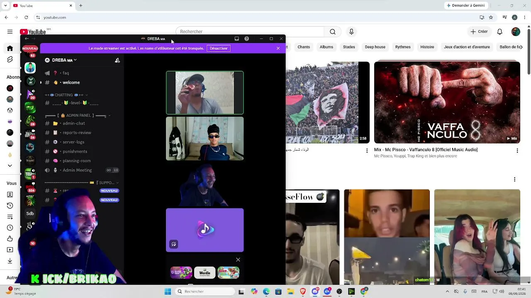Click the YouTube logo
This screenshot has height=298, width=531.
(x=33, y=32)
